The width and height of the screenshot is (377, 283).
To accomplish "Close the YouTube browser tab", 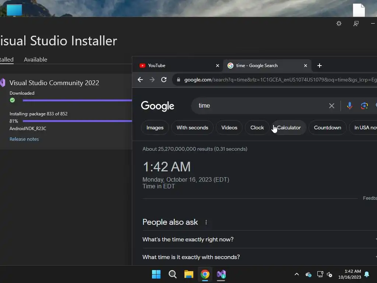I will click(217, 66).
